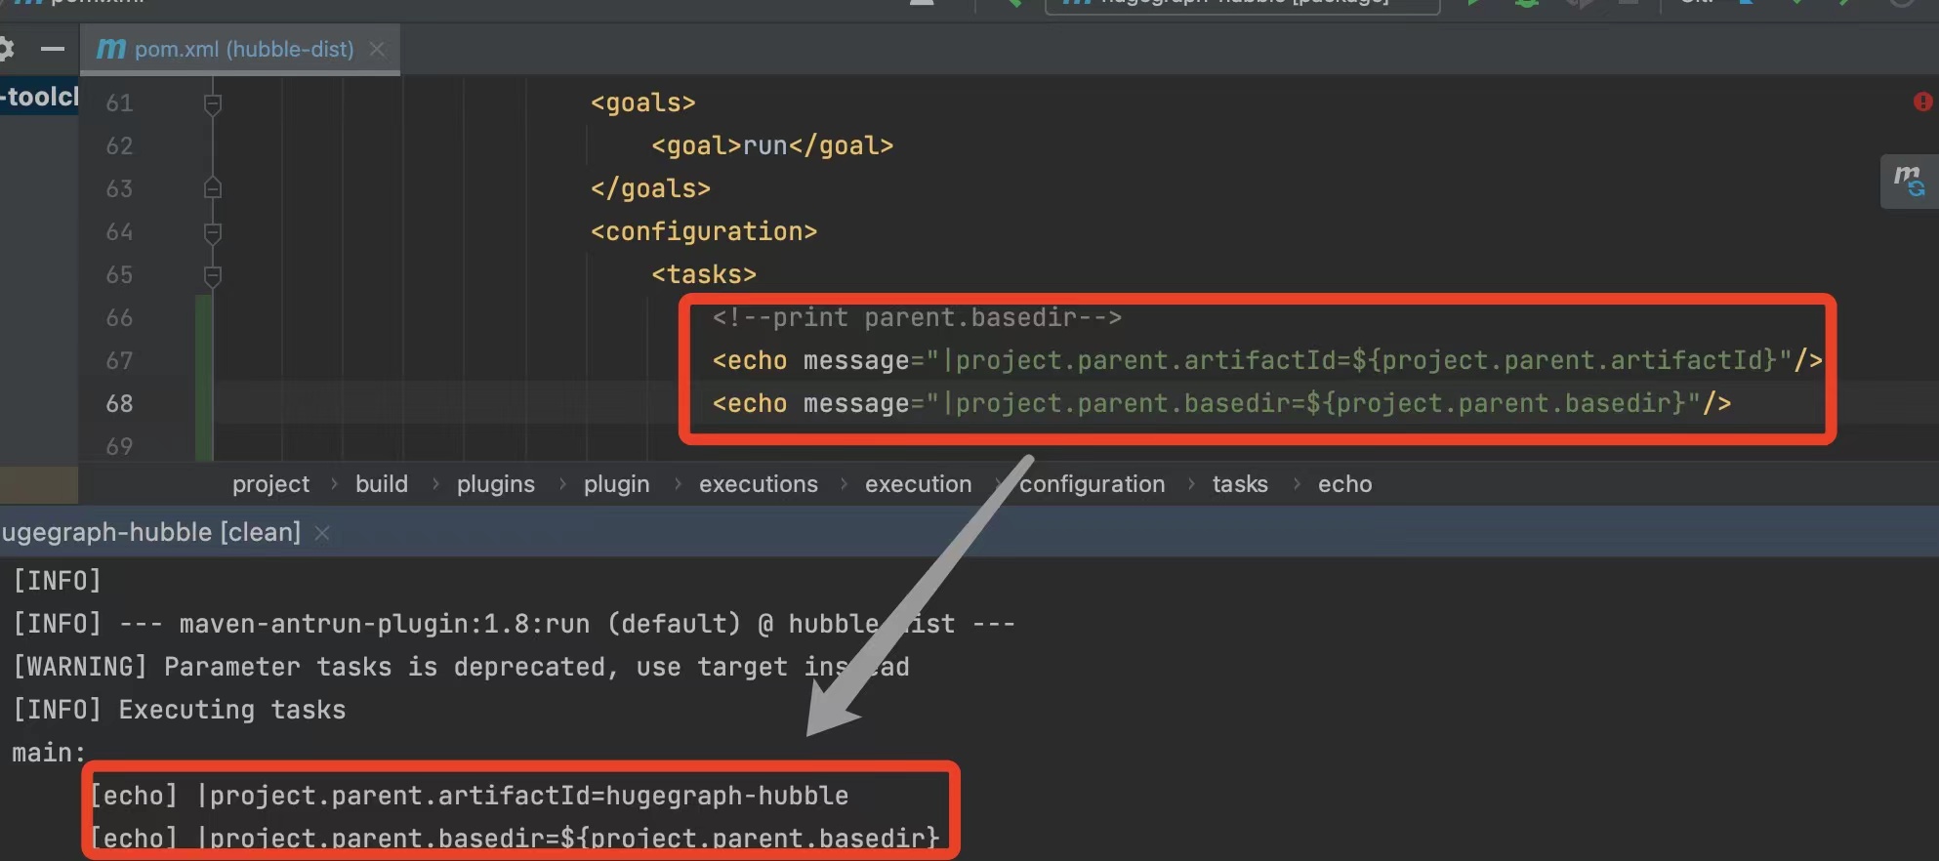Place cursor in the <configuration> tag
The width and height of the screenshot is (1939, 861).
(x=703, y=231)
